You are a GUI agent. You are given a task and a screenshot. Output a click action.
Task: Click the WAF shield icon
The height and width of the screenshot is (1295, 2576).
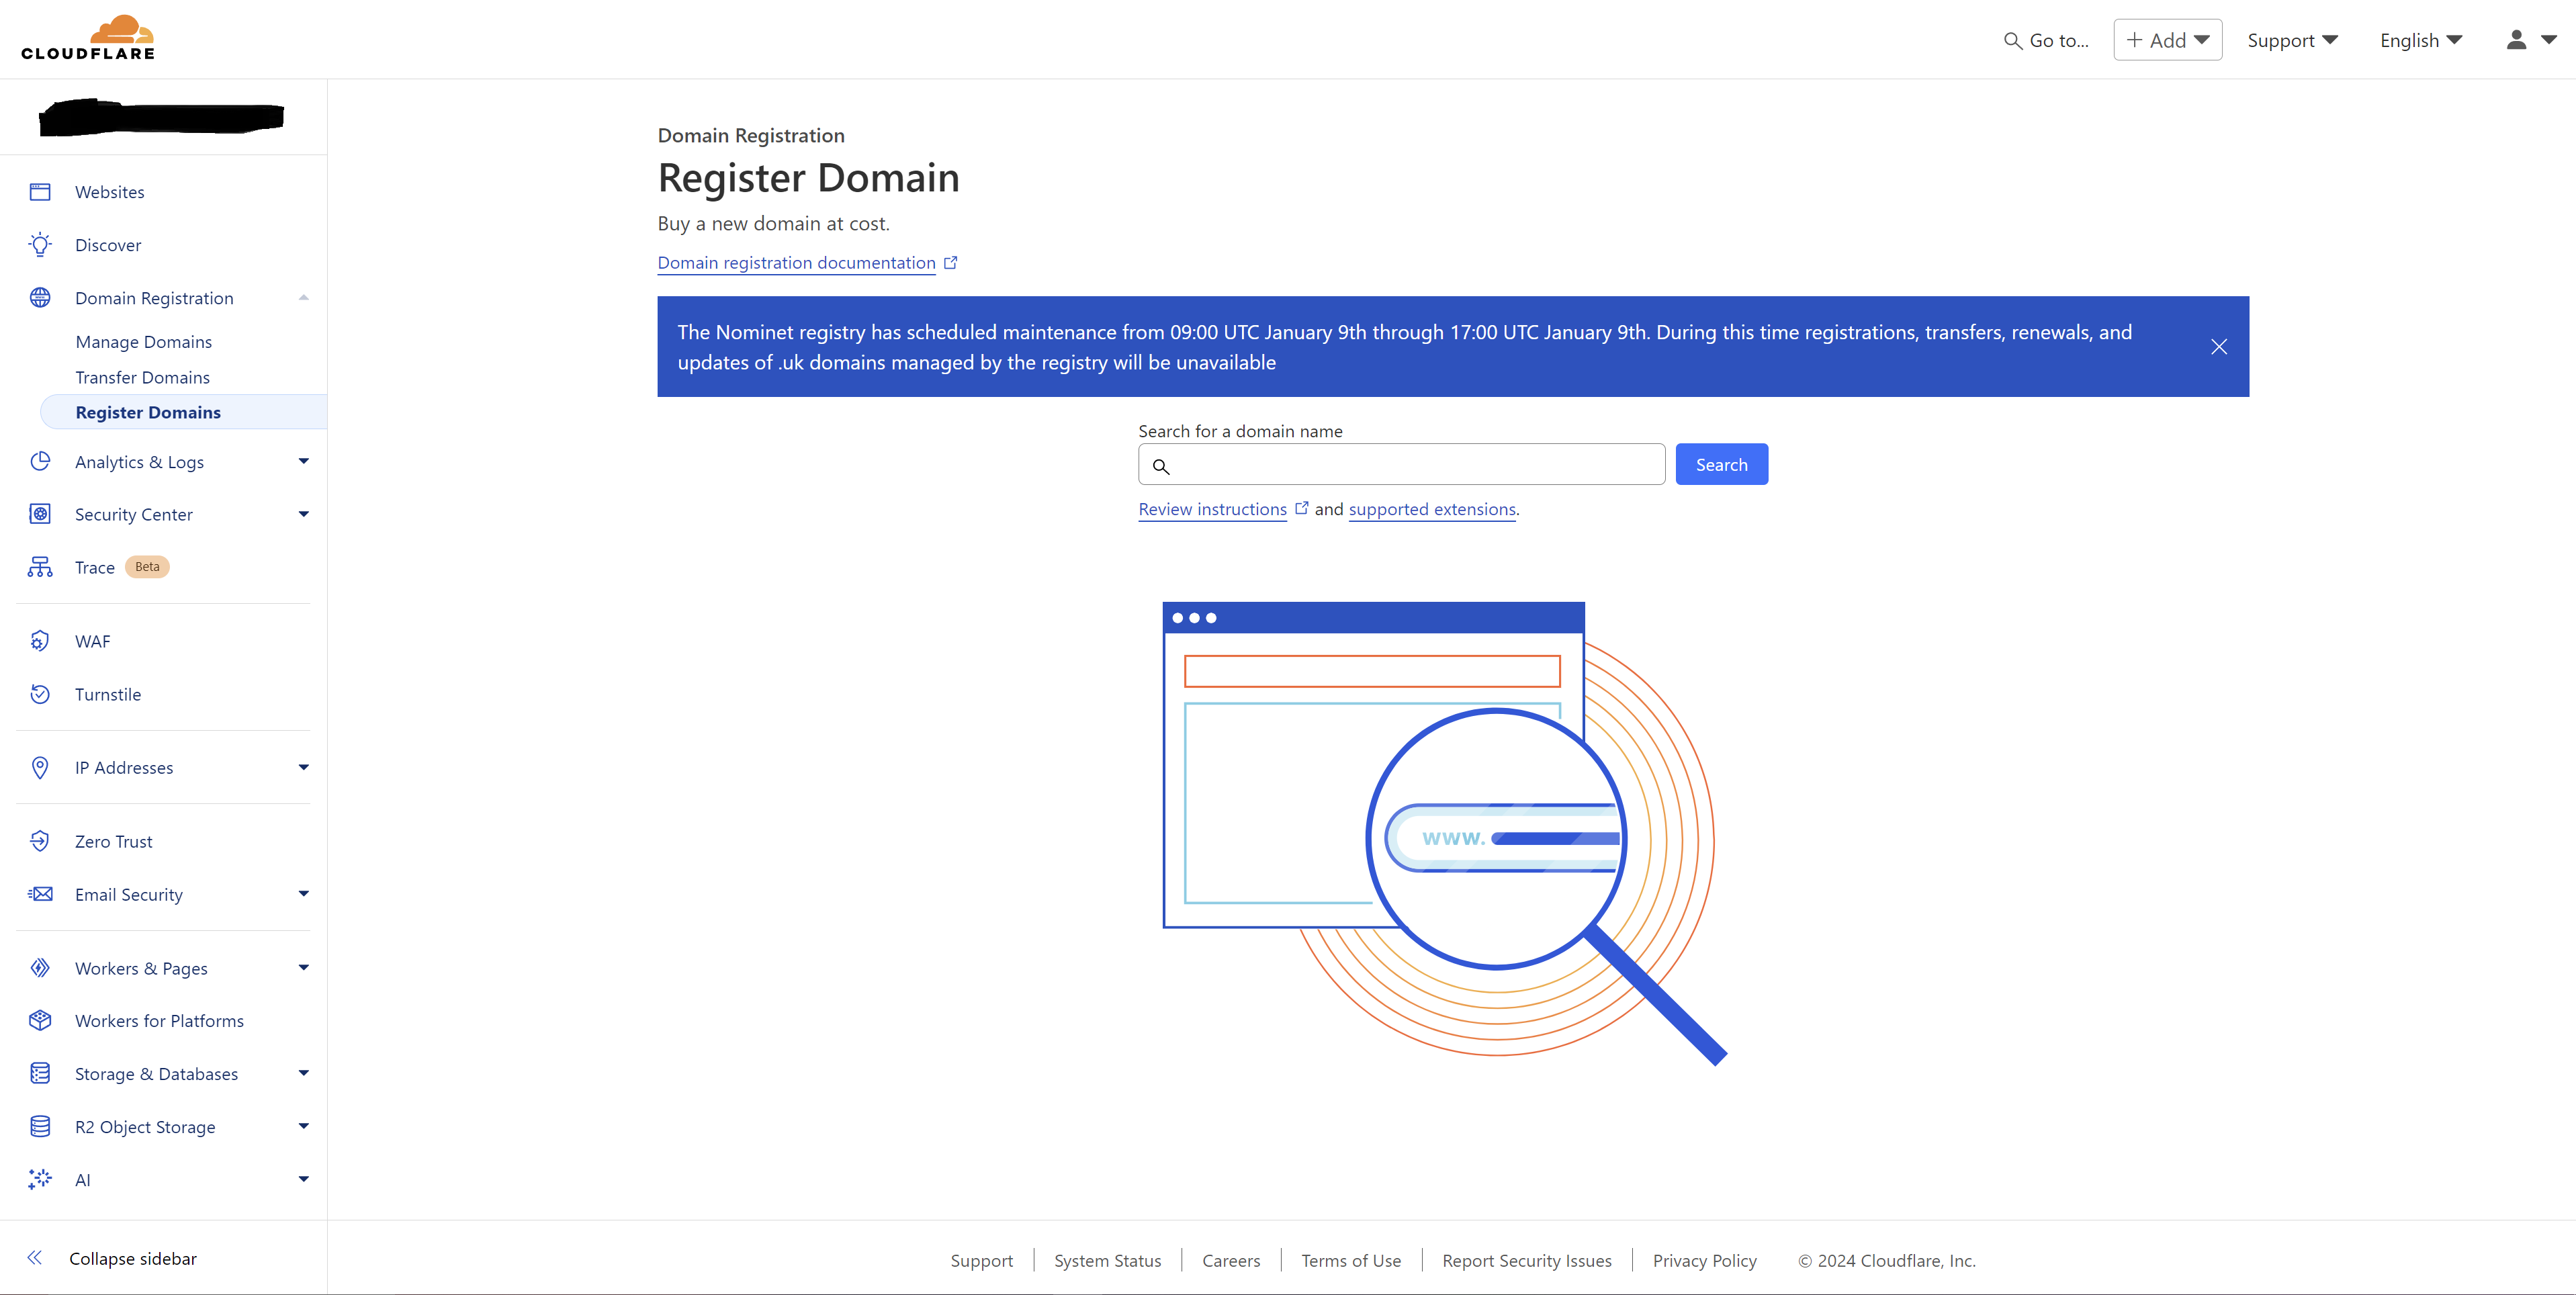click(40, 641)
